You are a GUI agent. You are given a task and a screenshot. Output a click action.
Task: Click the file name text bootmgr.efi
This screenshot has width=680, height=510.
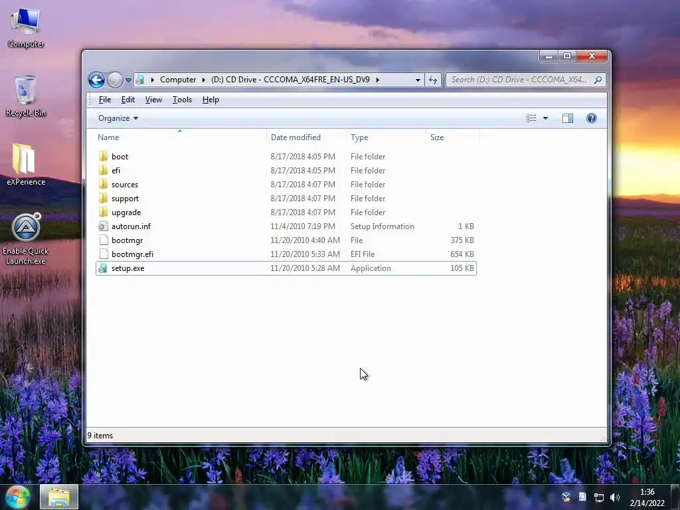click(x=132, y=254)
